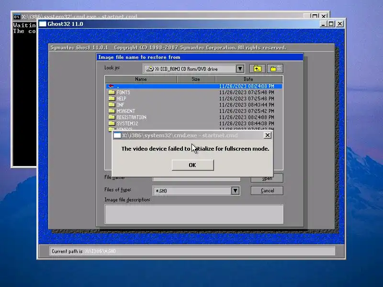
Task: Select the parent directory '..' row
Action: click(x=194, y=86)
